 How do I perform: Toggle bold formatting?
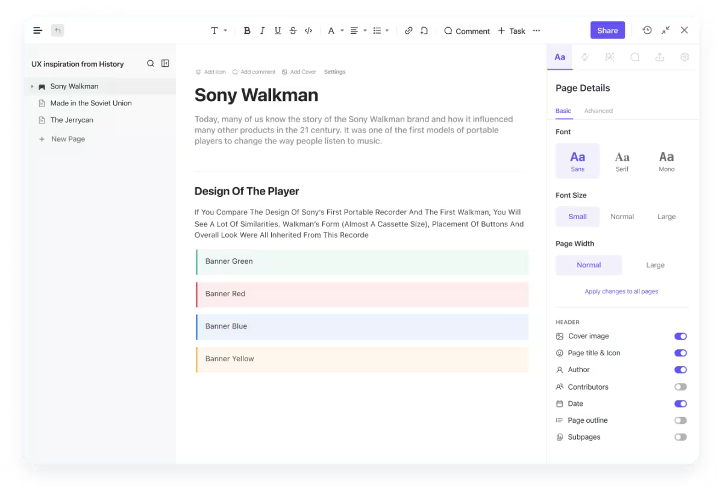pyautogui.click(x=247, y=31)
